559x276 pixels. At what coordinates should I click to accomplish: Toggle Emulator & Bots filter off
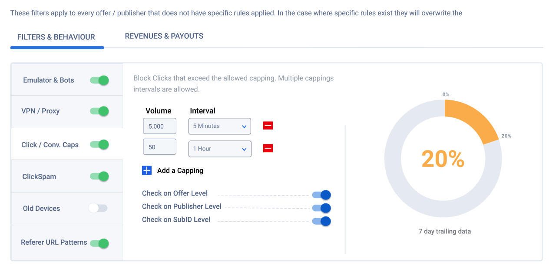click(x=99, y=80)
